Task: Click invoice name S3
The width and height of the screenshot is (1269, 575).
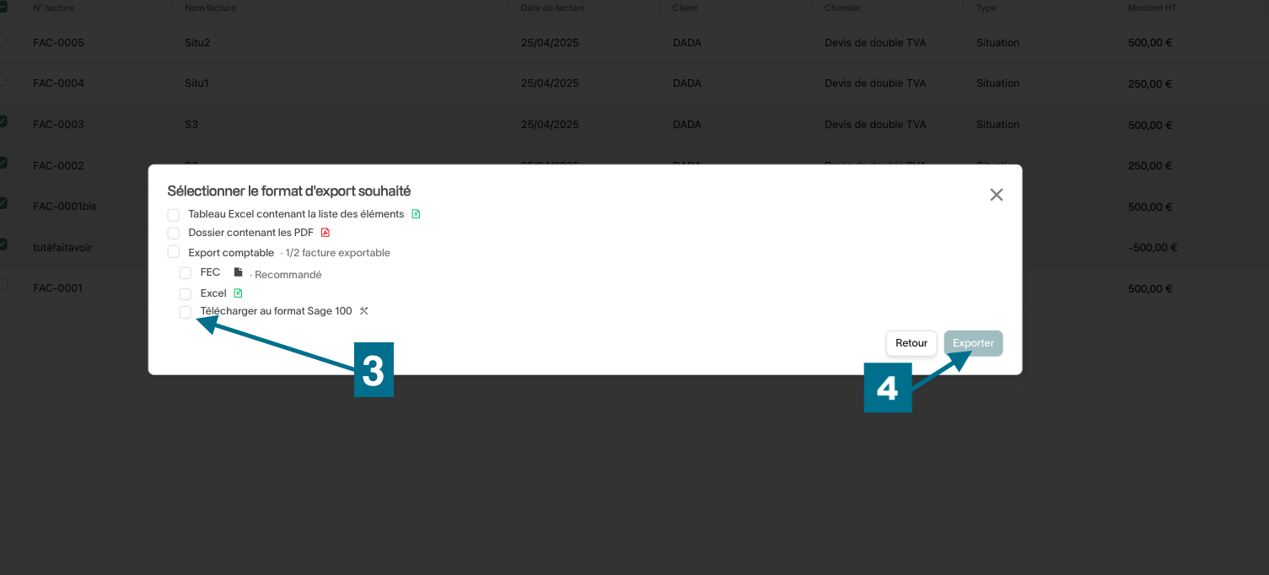Action: [191, 125]
